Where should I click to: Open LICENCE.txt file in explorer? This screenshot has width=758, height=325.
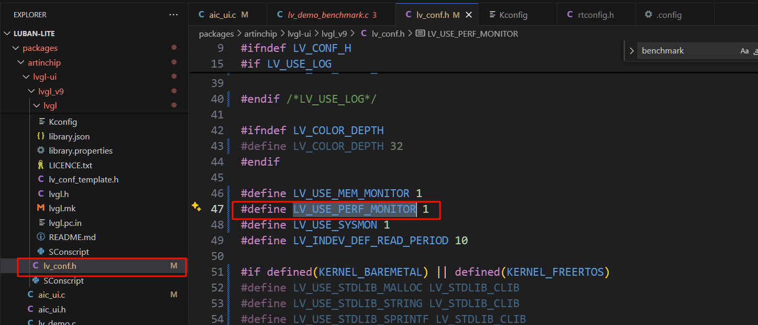click(70, 165)
